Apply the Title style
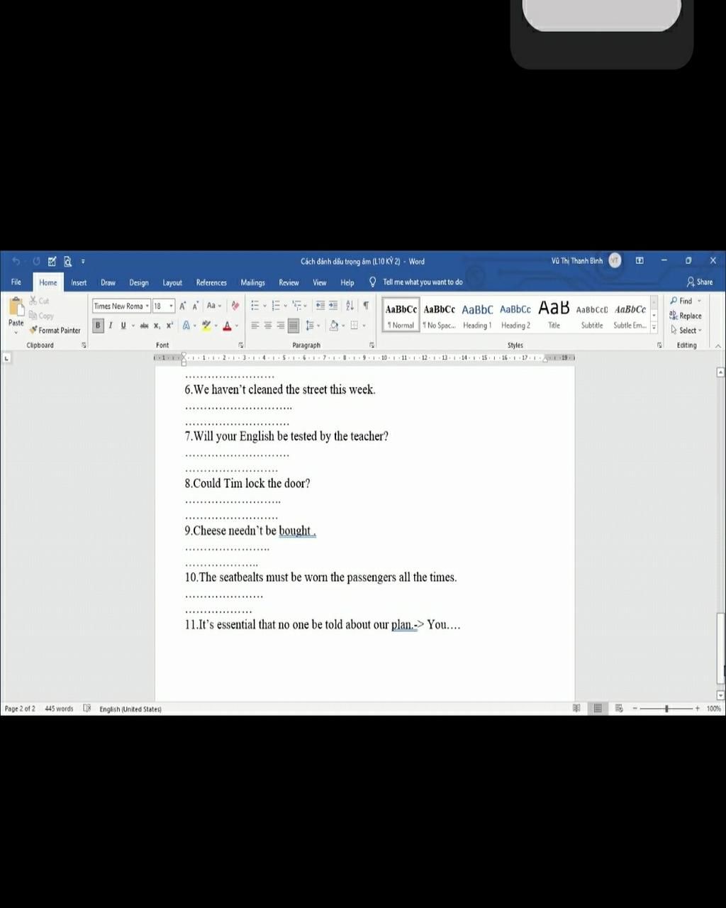The height and width of the screenshot is (908, 726). click(x=554, y=316)
